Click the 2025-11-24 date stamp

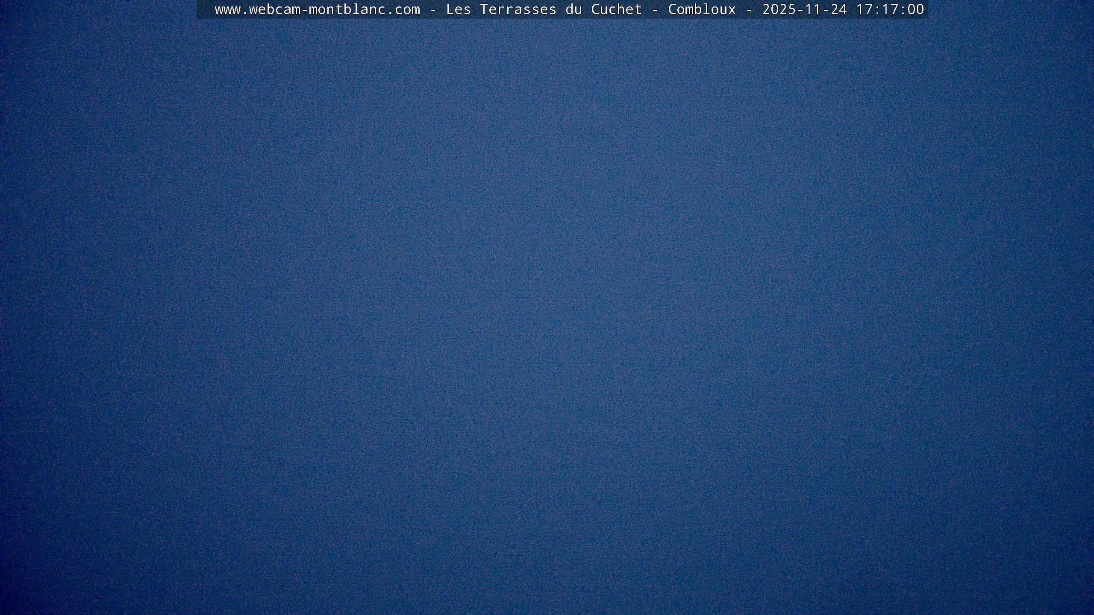804,9
